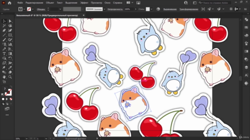Reset to default fill and stroke

[x=3, y=94]
